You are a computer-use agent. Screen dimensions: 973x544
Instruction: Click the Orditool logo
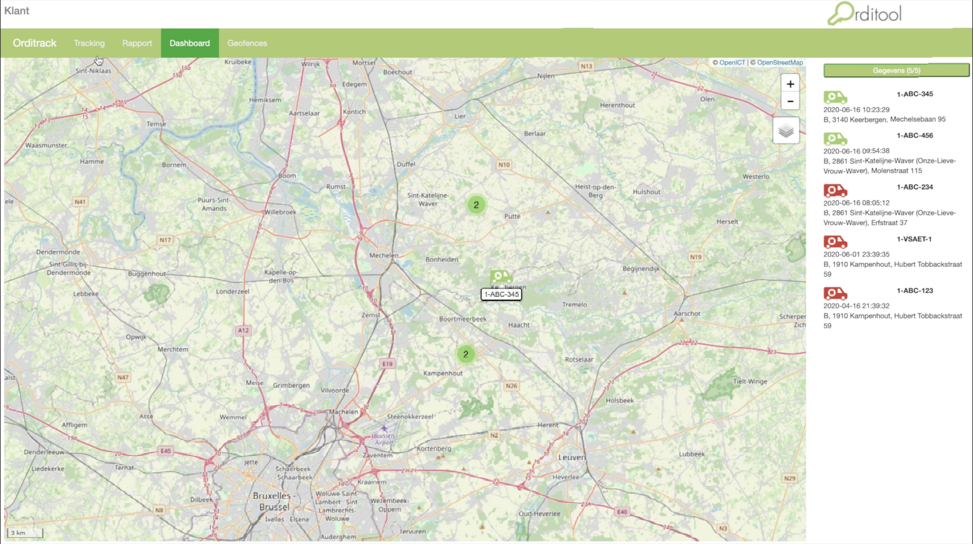864,14
